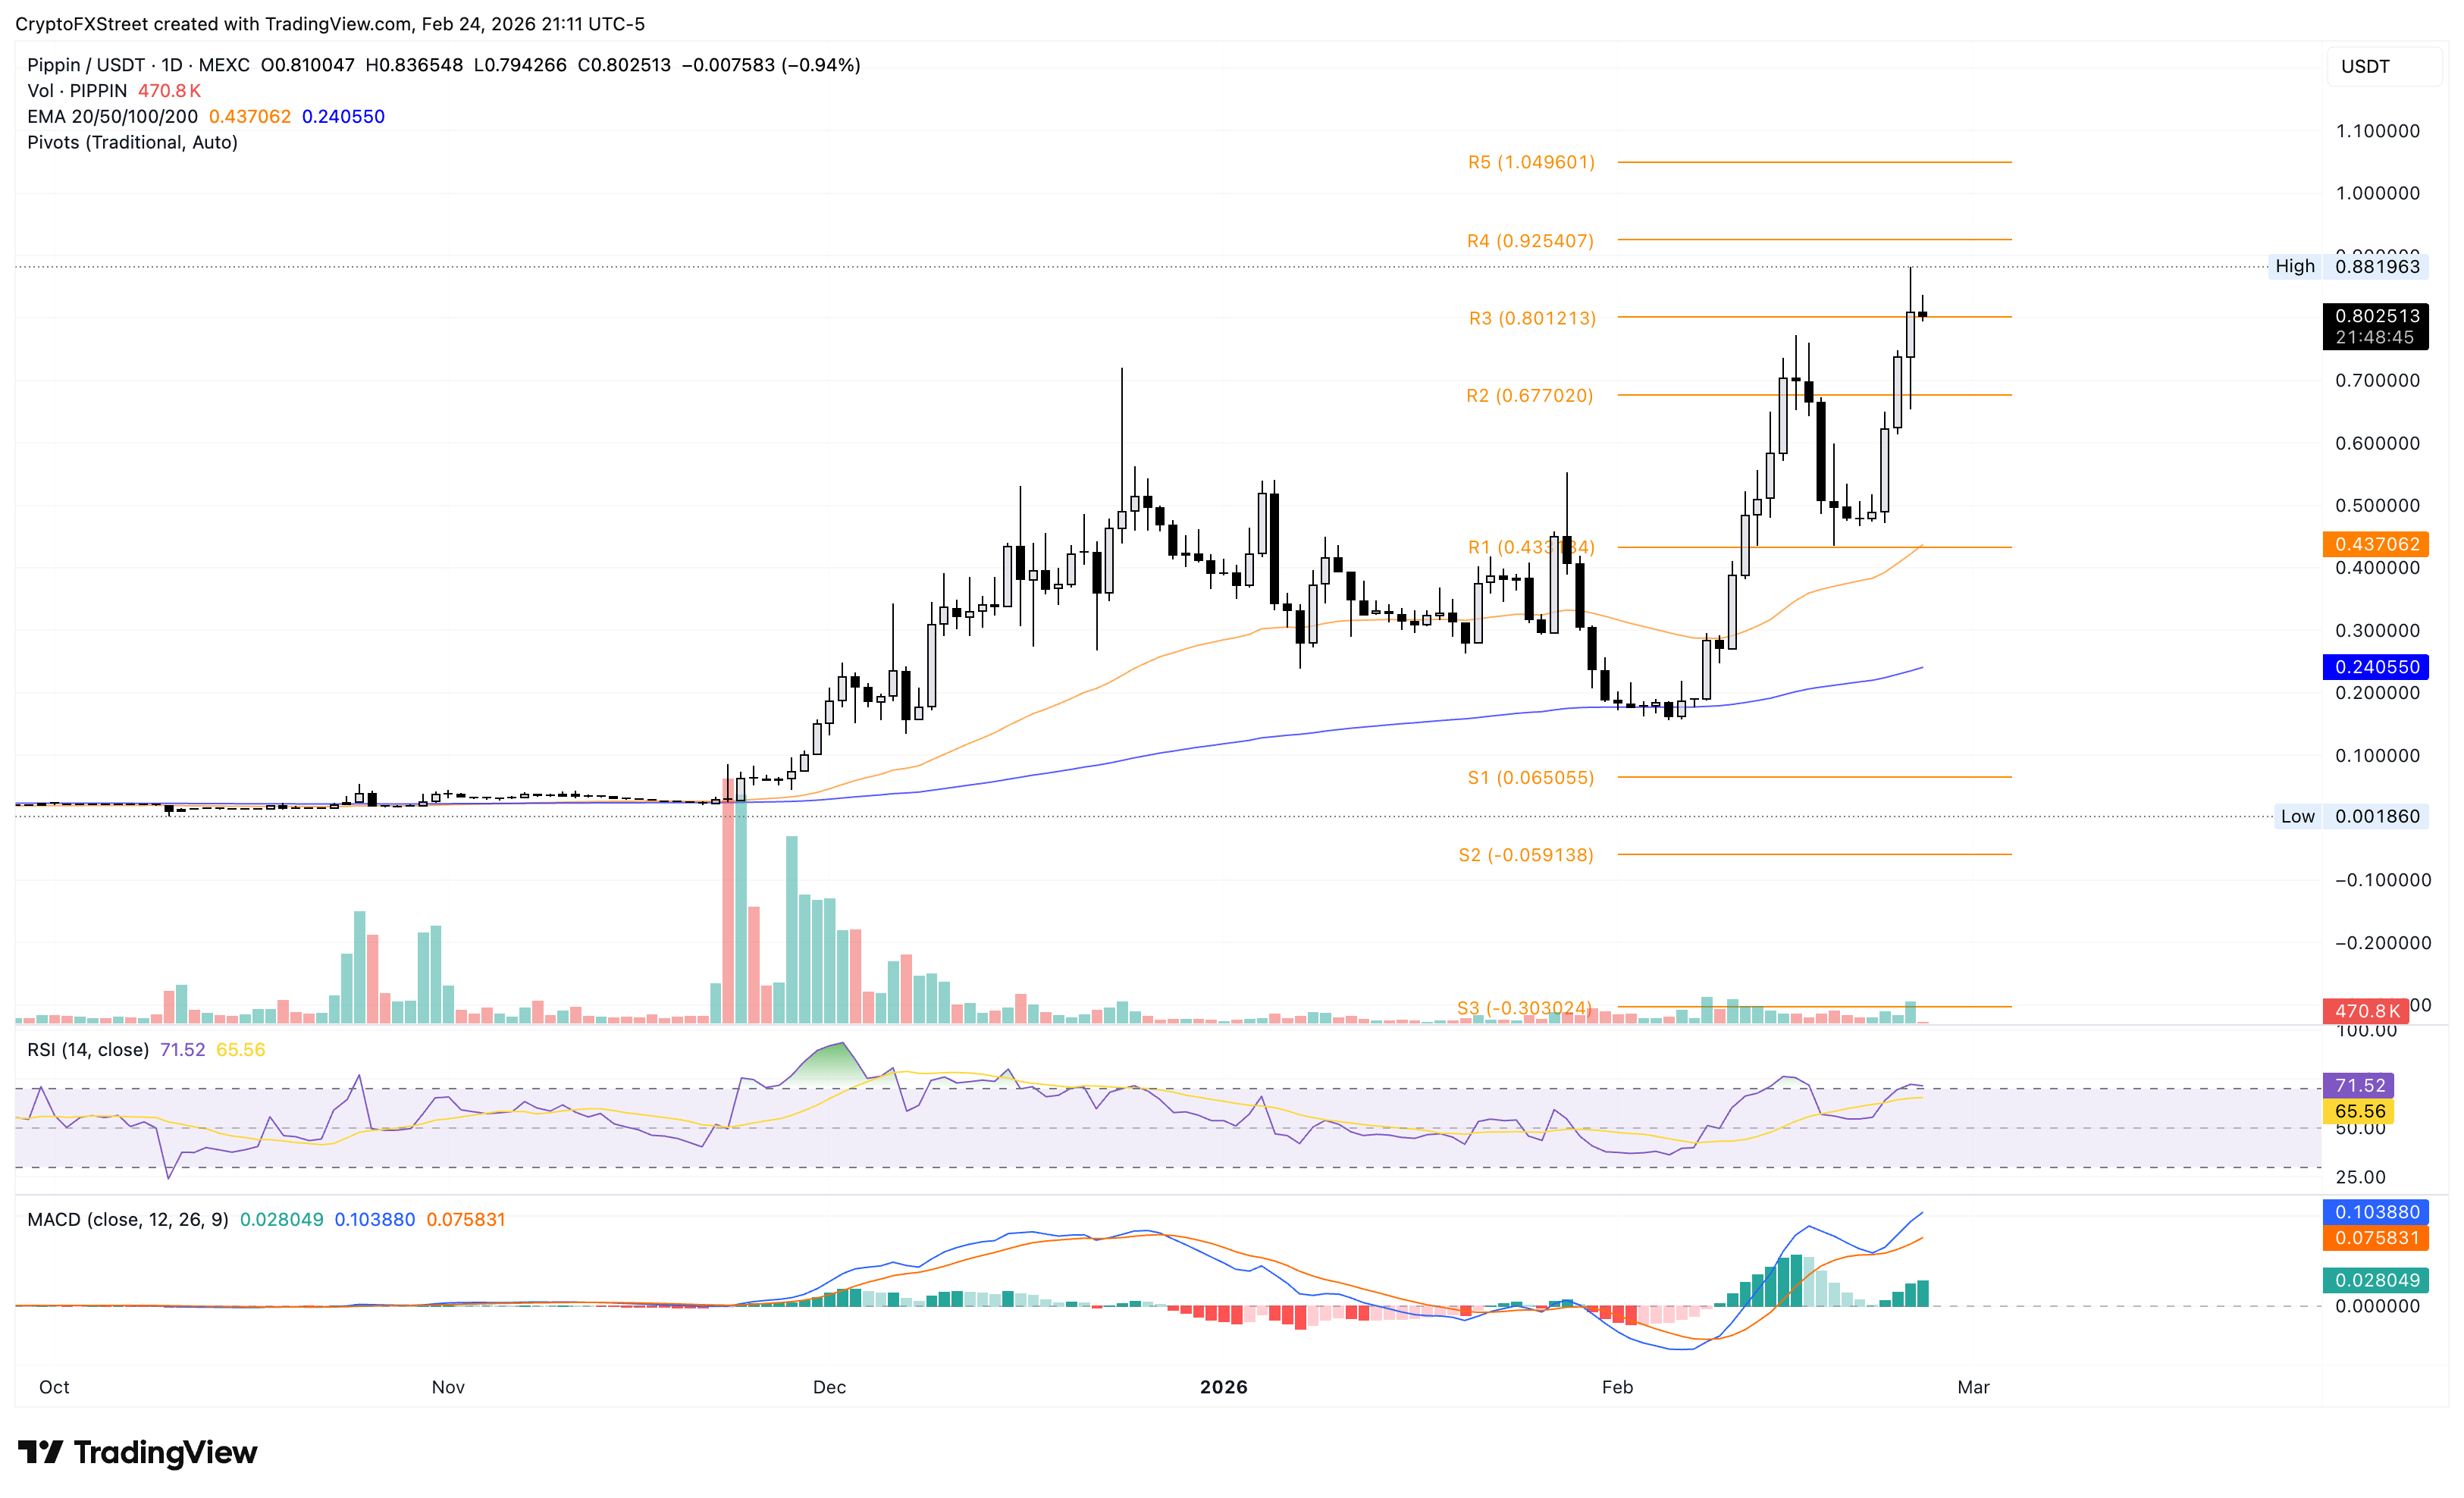Click the red volume tag 470.8K
The width and height of the screenshot is (2464, 1498).
pos(2366,1011)
